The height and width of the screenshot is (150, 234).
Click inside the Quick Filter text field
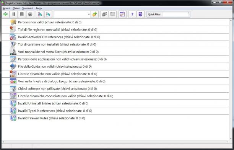point(175,15)
